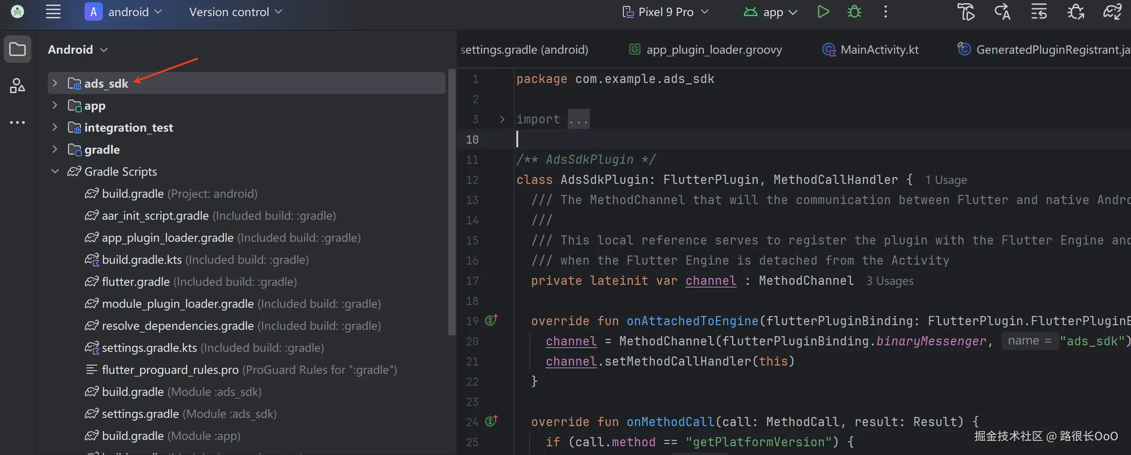Click Sync Project with Gradle Files icon

point(1112,12)
